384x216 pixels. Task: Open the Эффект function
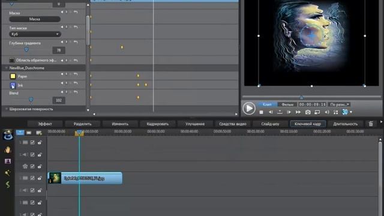pos(45,124)
